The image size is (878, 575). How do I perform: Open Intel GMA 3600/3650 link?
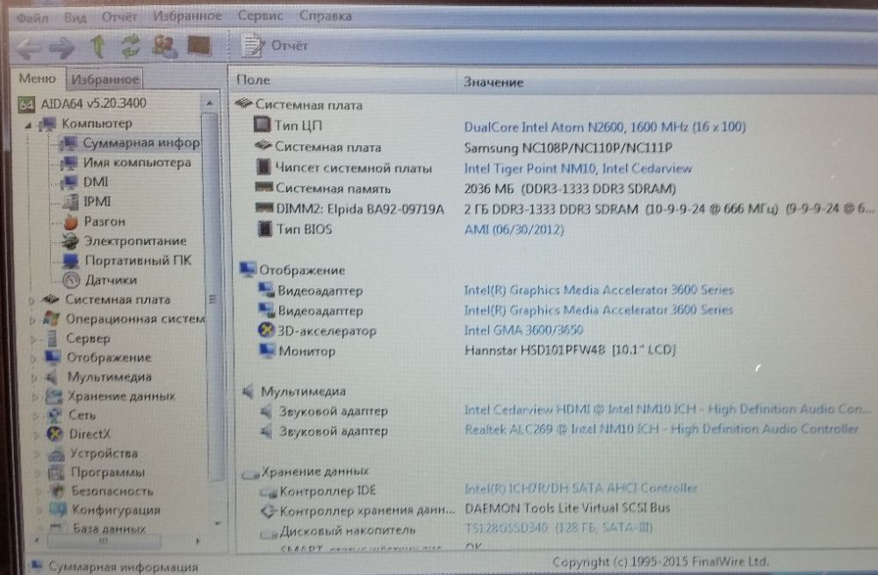(523, 330)
